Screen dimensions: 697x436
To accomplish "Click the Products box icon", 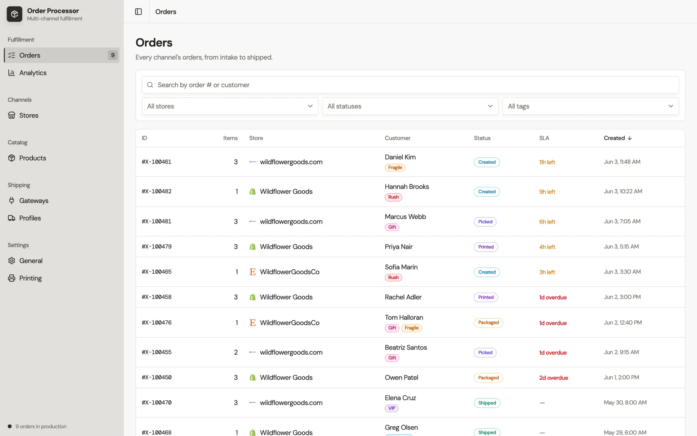I will 12,158.
